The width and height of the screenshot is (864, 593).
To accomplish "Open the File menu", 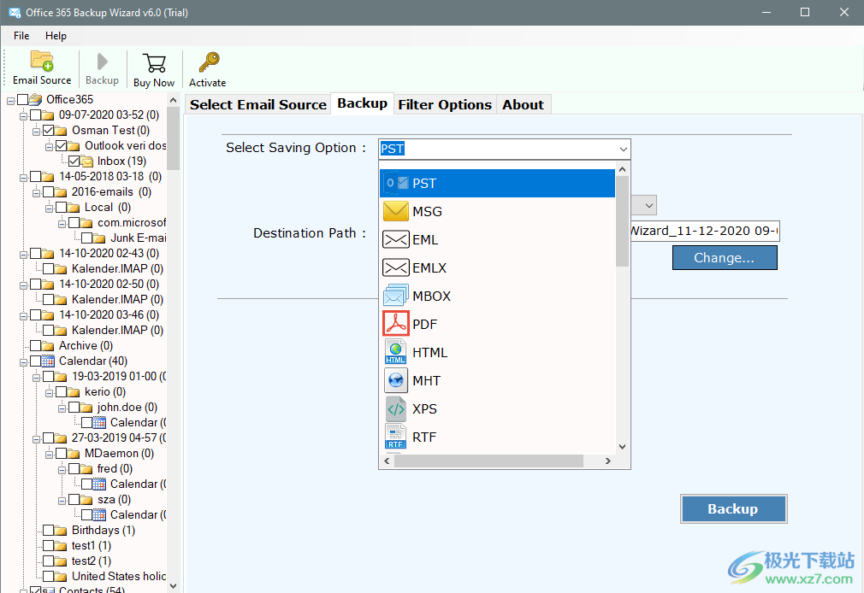I will coord(21,36).
